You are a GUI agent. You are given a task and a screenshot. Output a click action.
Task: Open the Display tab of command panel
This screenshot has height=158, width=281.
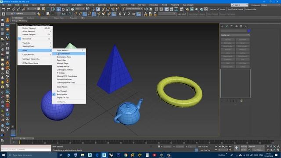coord(241,26)
